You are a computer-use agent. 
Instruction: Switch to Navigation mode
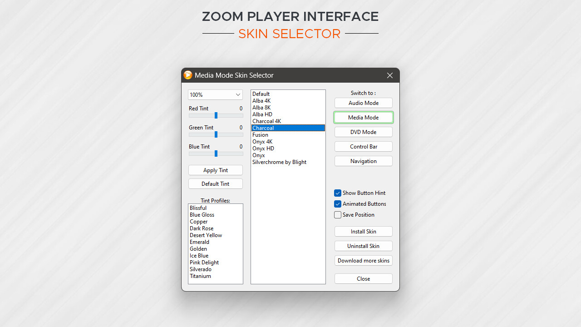point(363,161)
